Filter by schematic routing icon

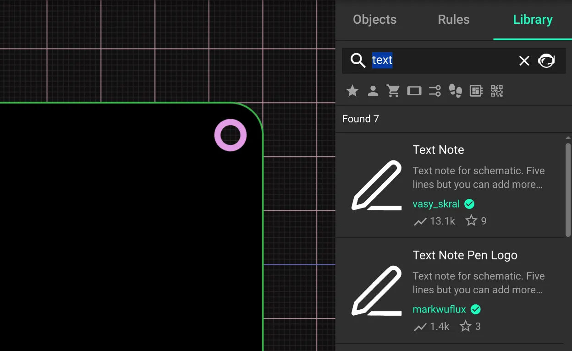[x=434, y=91]
